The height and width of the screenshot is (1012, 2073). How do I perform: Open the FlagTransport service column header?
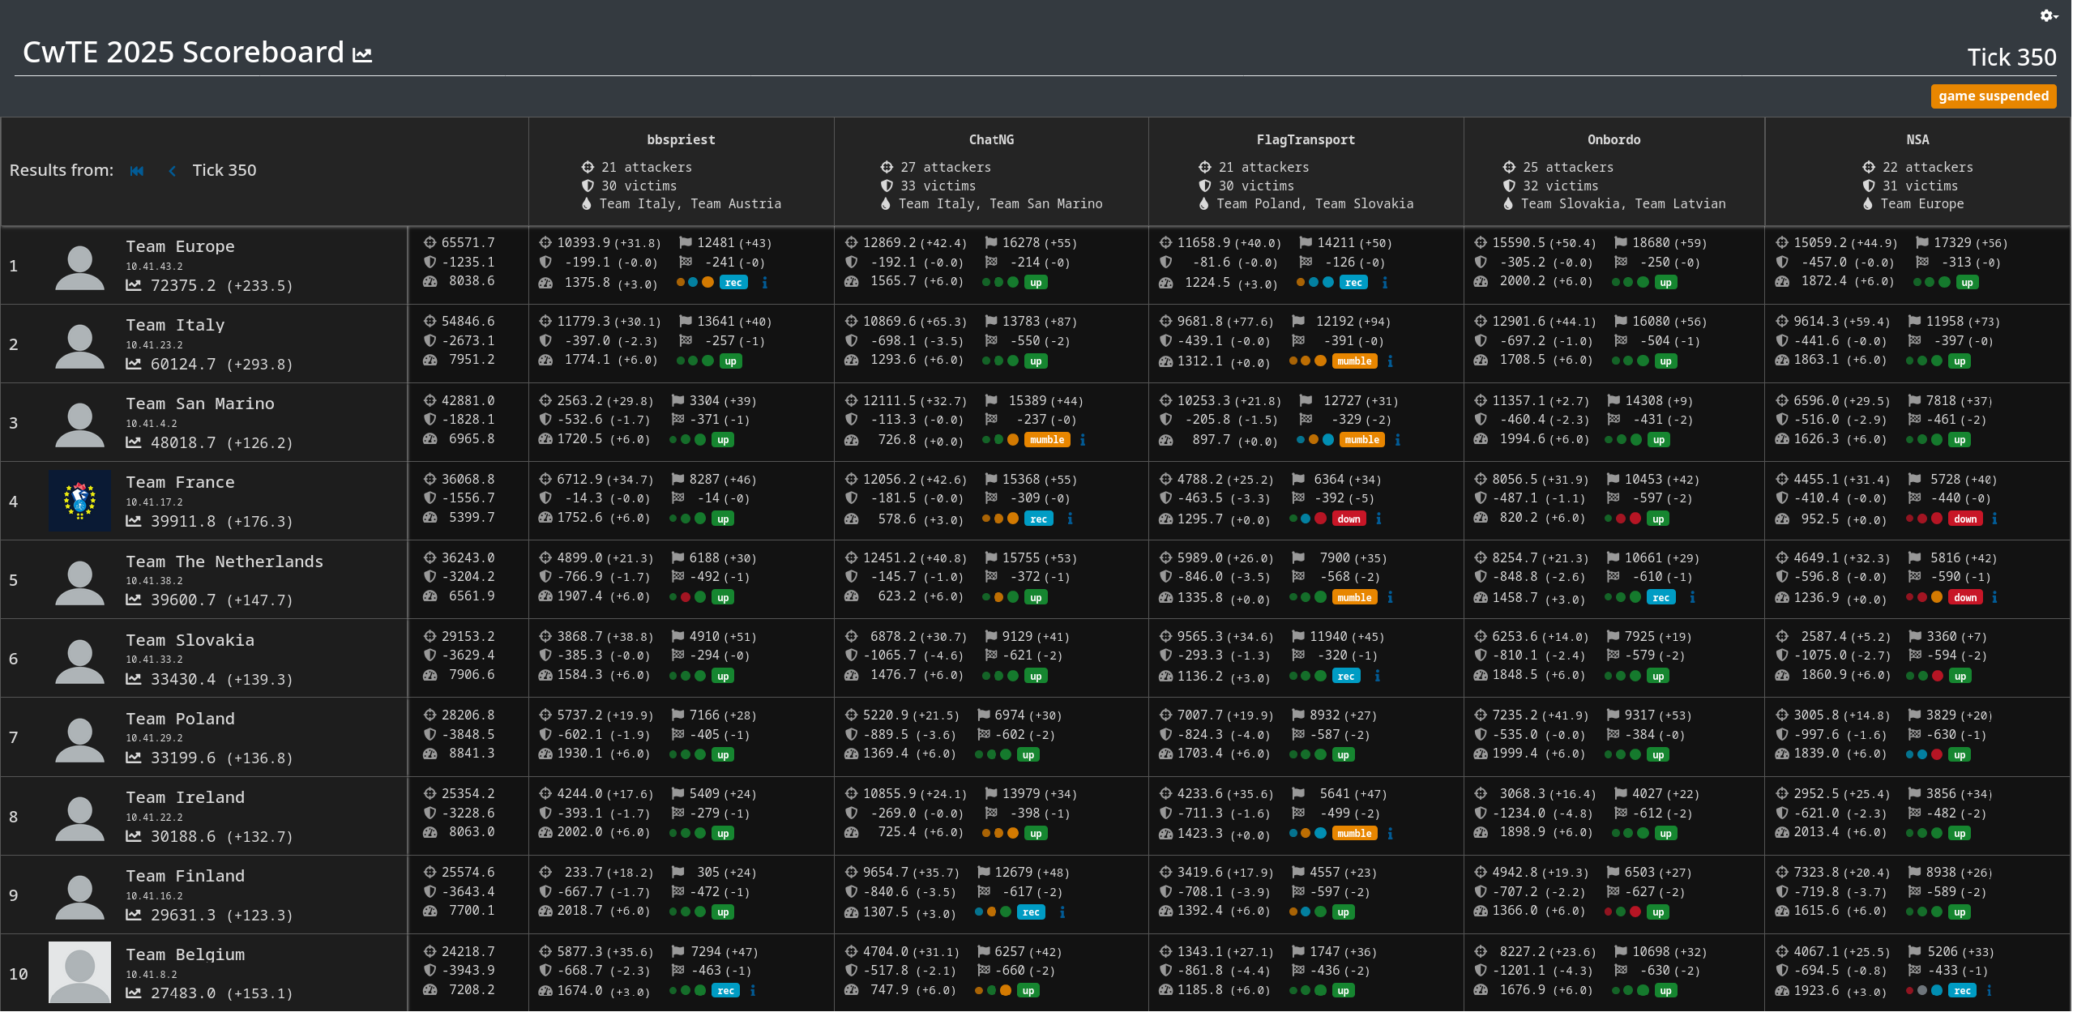click(1305, 139)
